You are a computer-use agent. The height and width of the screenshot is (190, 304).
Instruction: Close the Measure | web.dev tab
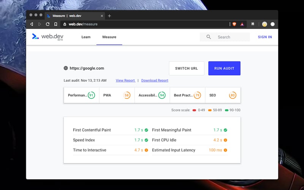(x=102, y=16)
